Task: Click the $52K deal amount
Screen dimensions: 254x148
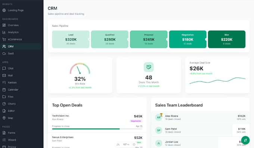Action: click(x=138, y=138)
